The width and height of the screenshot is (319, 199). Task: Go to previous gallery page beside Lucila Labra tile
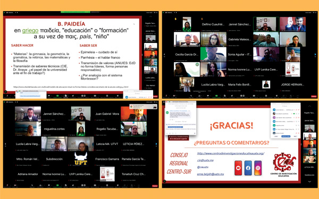click(x=5, y=144)
